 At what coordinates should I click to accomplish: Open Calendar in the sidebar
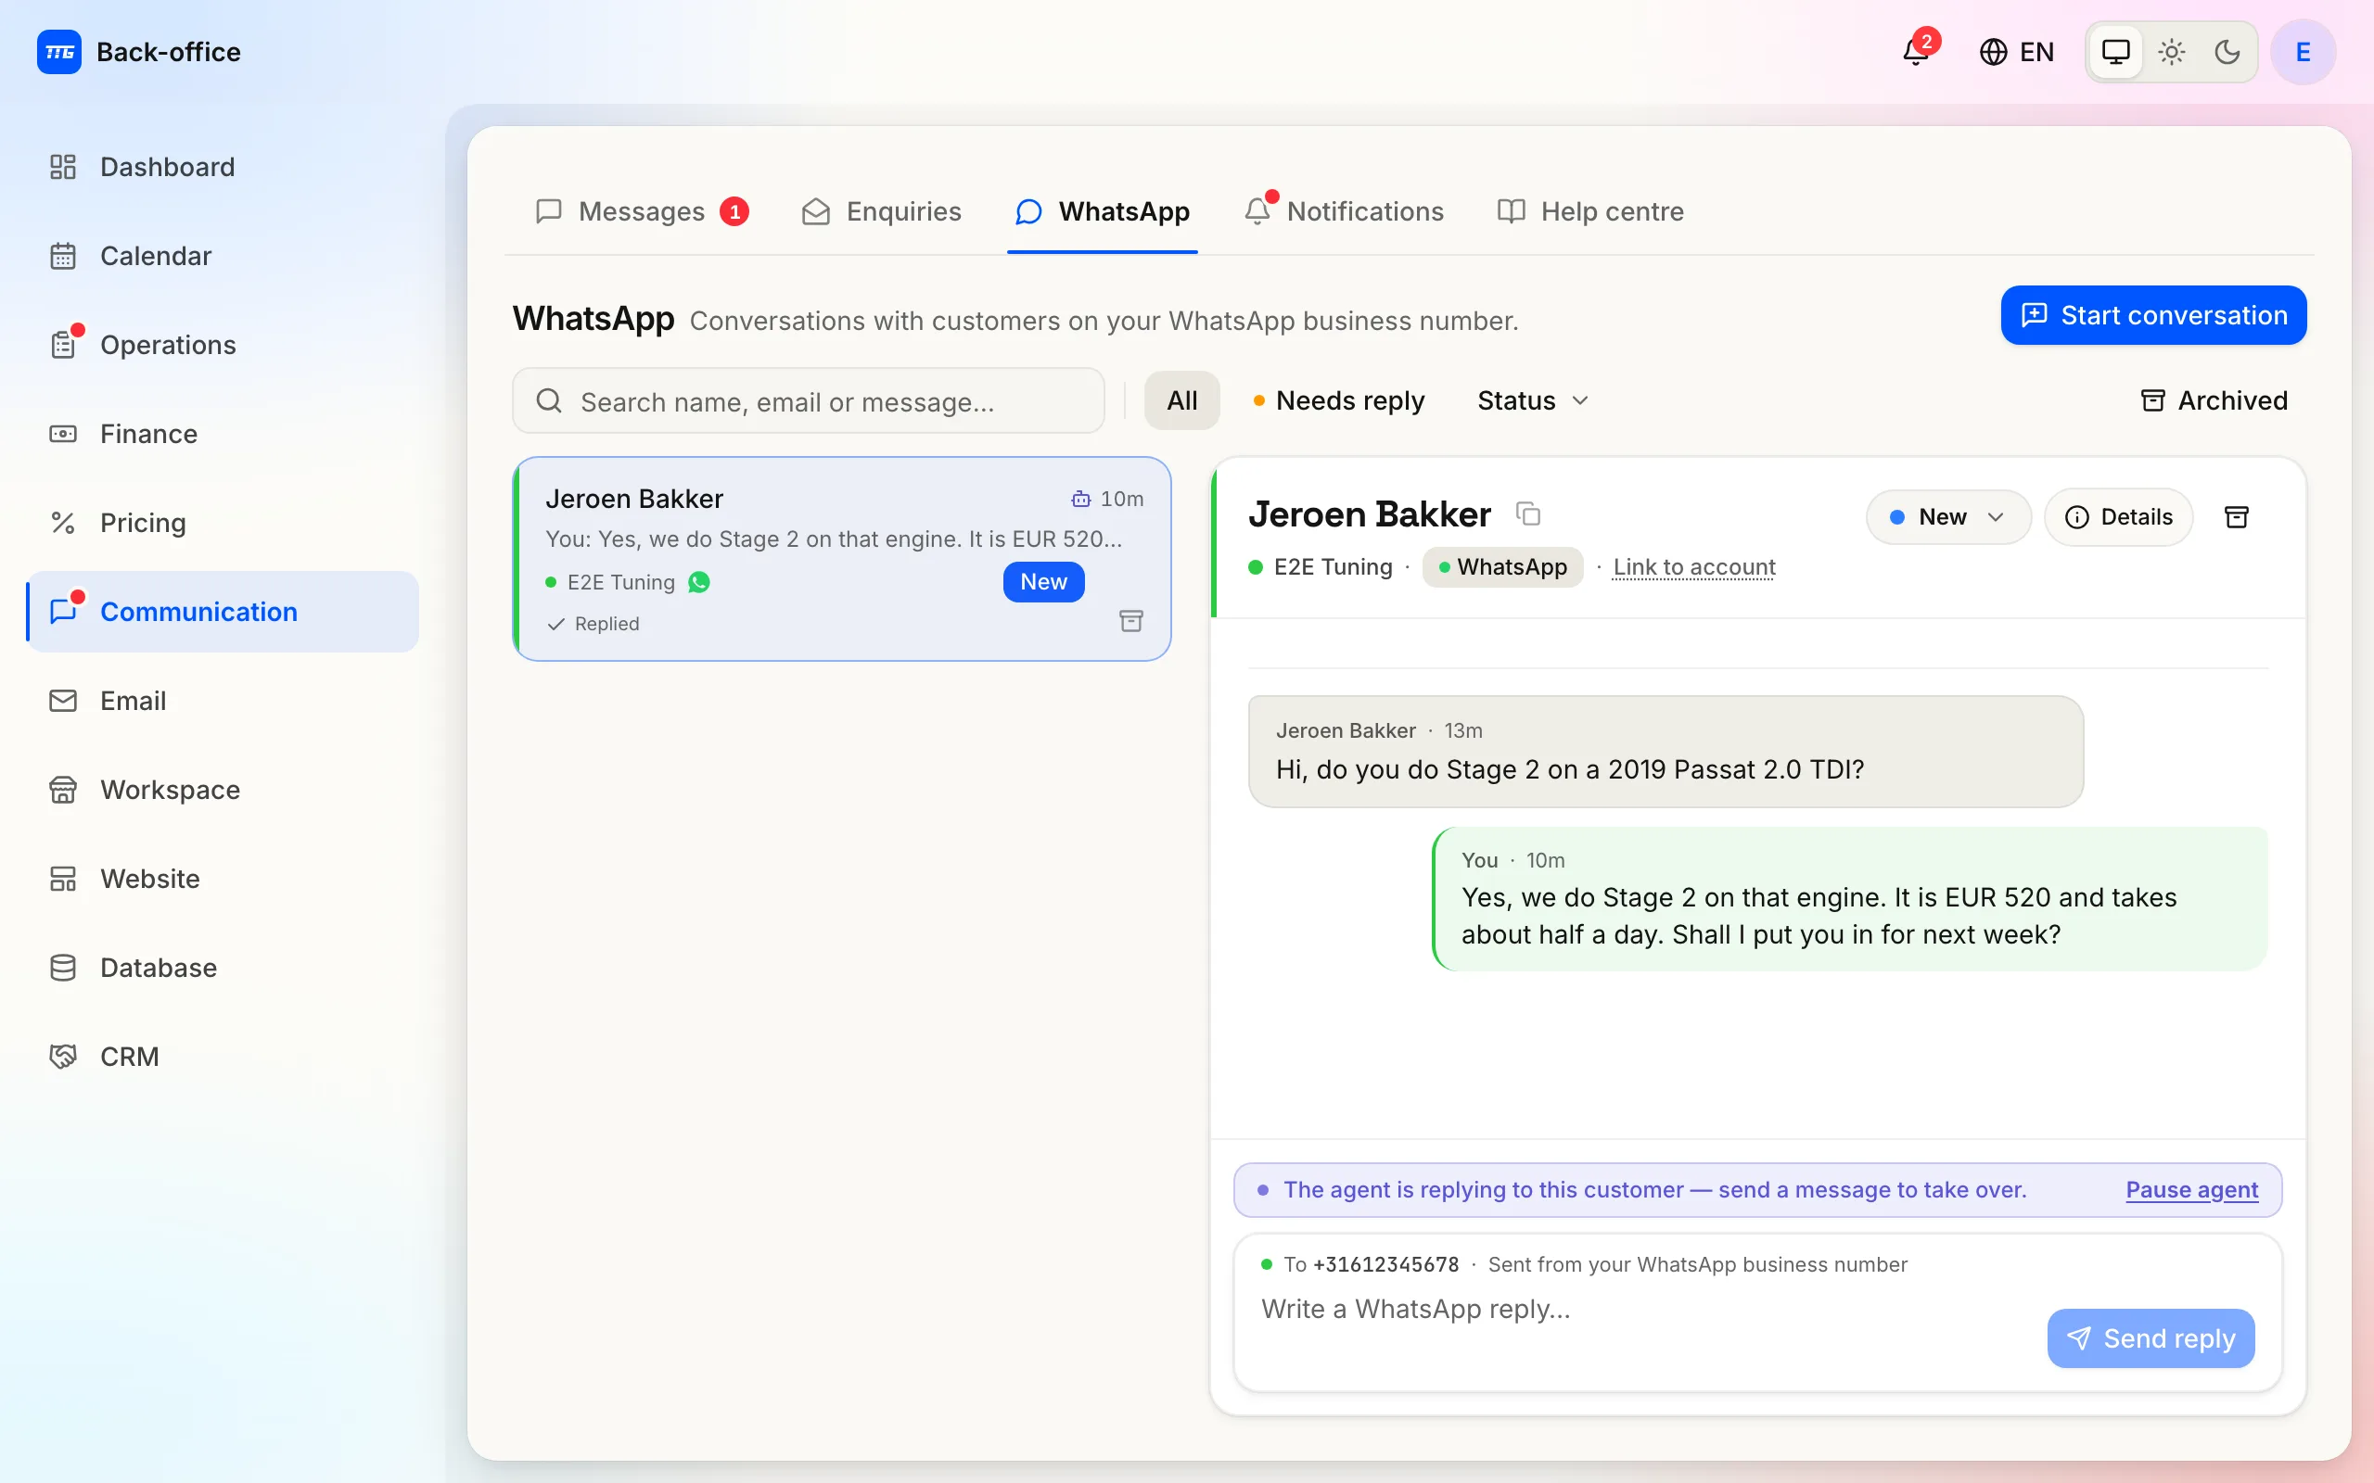(223, 256)
